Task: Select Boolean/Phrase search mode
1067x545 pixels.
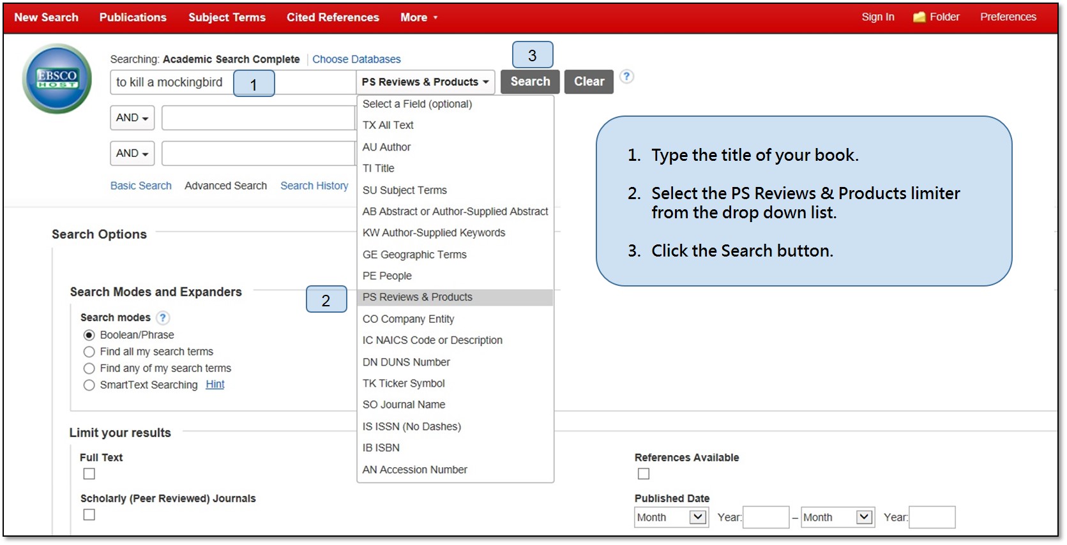Action: coord(89,335)
